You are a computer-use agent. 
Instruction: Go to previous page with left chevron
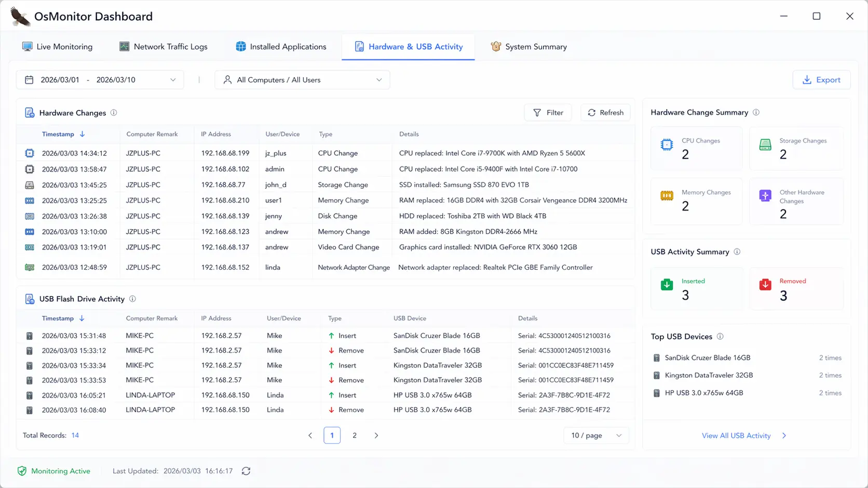pos(310,435)
